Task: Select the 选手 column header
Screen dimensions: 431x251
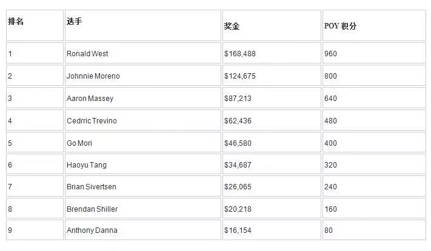Action: click(143, 25)
